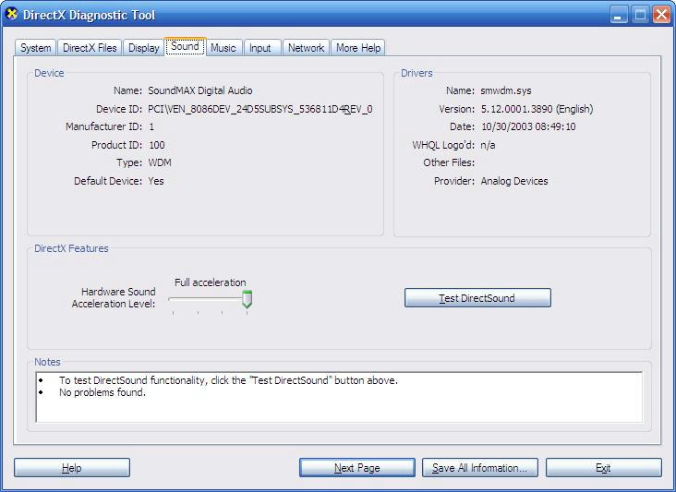Go to the Music tab

pos(223,48)
